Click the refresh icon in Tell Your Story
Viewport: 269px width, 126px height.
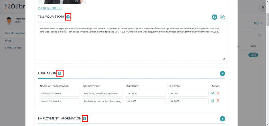click(214, 17)
